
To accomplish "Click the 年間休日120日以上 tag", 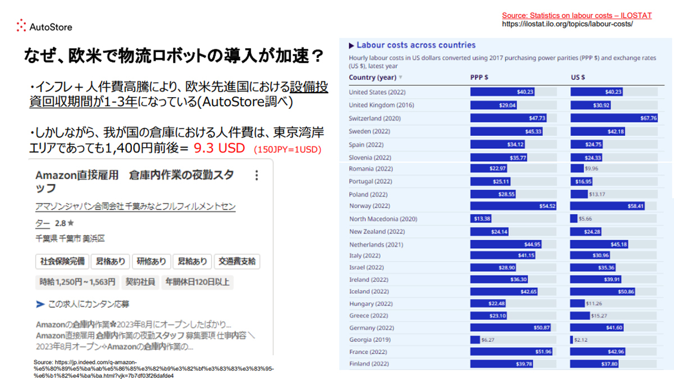I will point(197,282).
